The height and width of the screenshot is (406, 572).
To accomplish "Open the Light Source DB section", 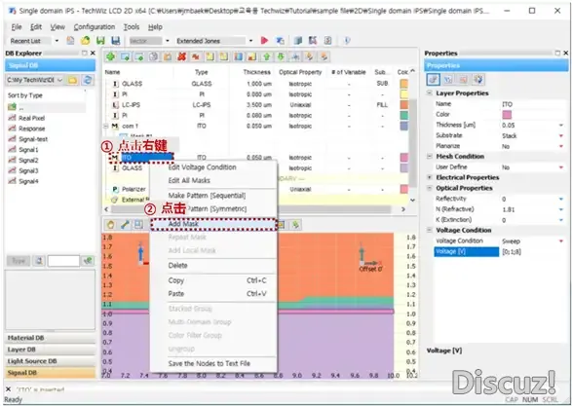I will click(50, 361).
